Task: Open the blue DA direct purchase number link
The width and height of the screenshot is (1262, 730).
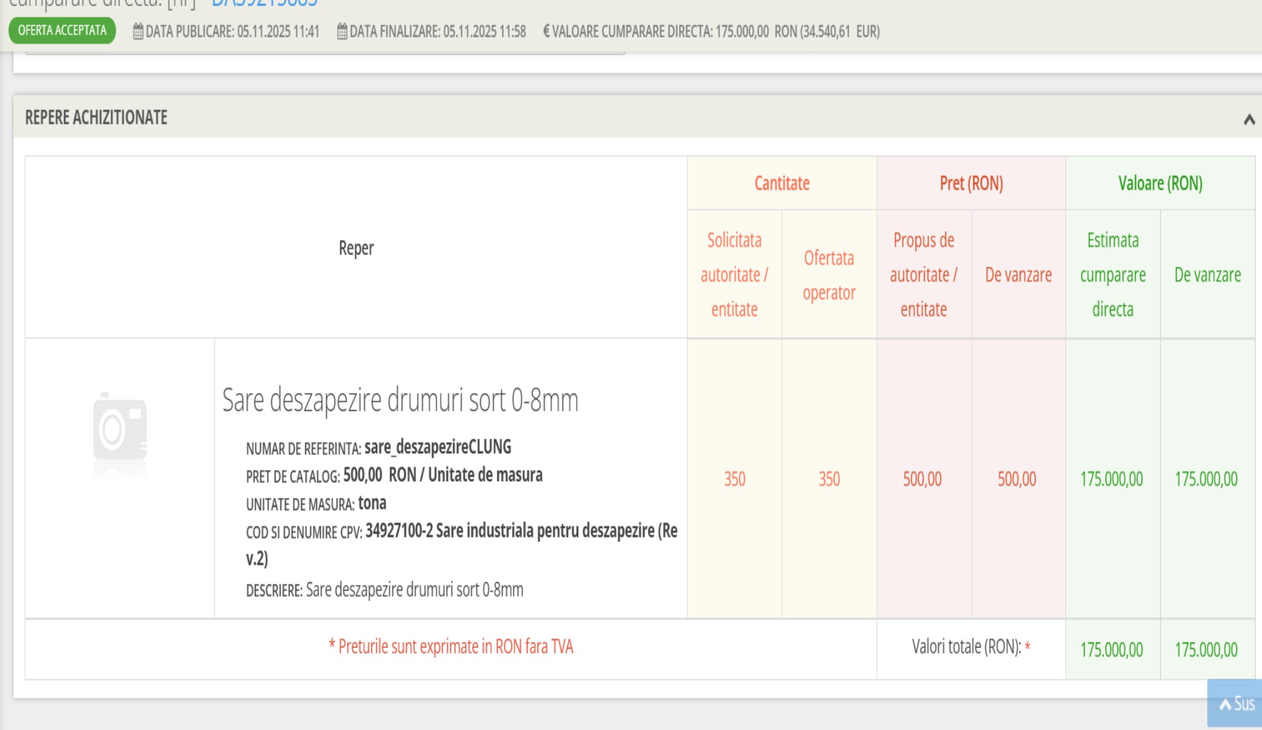Action: tap(265, 3)
